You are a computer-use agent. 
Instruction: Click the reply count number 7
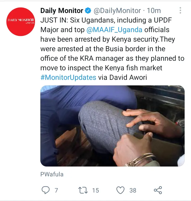click(56, 190)
